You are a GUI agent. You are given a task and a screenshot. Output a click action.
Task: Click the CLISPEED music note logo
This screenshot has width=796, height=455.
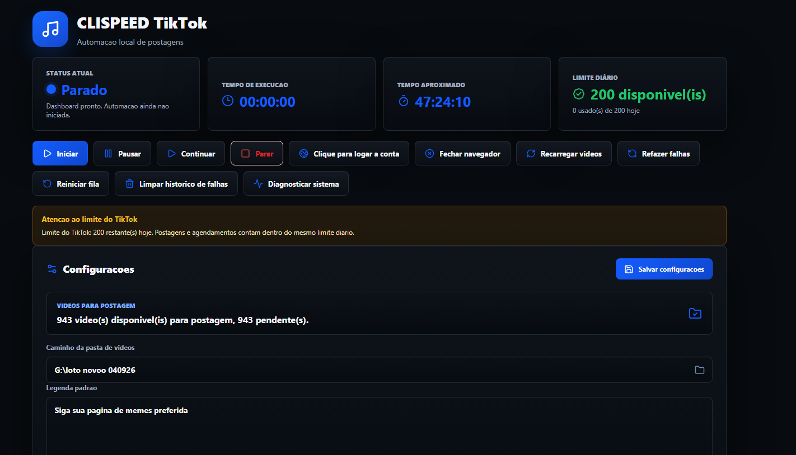(x=50, y=29)
